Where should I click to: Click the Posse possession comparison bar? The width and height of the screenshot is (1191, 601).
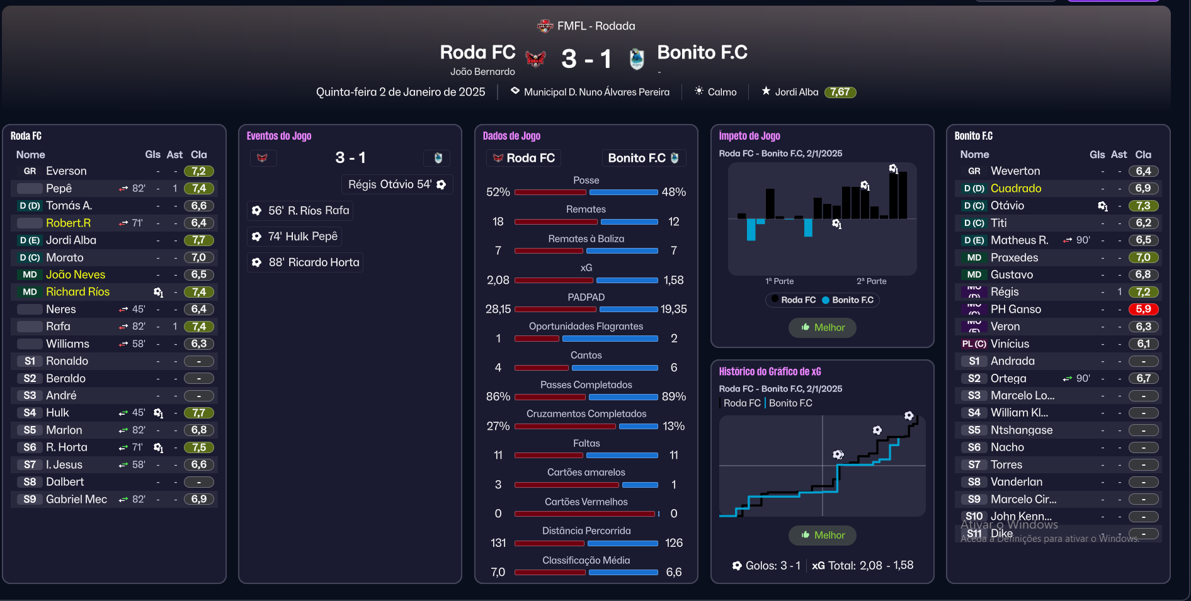(586, 192)
